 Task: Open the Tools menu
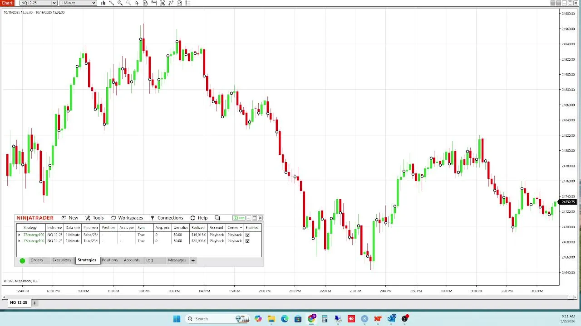94,218
